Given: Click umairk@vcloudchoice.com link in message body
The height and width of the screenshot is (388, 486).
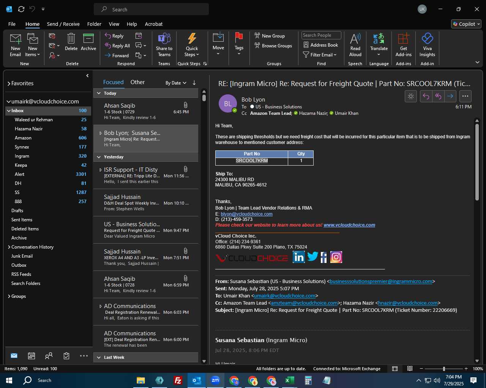Looking at the screenshot, I should click(x=285, y=296).
